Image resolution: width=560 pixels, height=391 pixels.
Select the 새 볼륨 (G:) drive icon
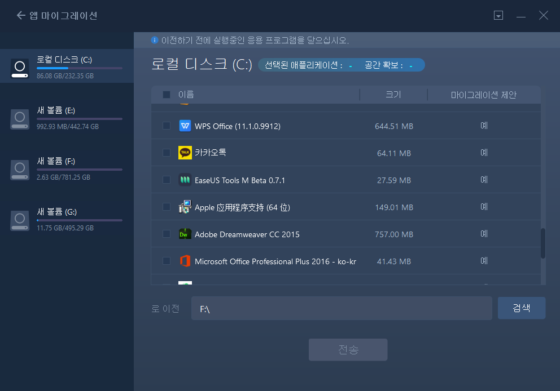coord(20,220)
